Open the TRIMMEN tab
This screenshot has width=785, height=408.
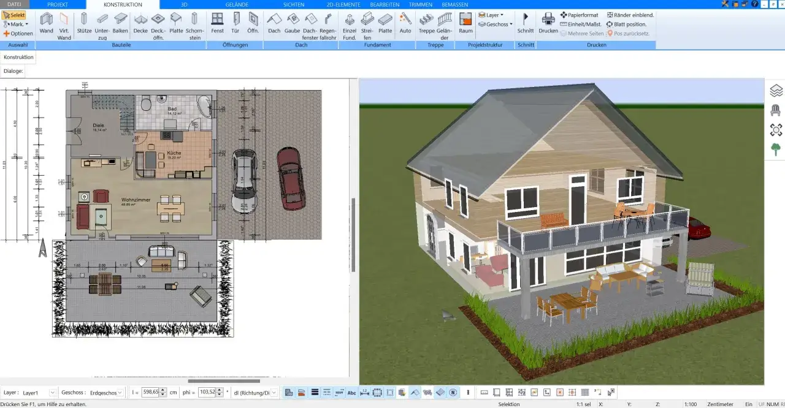point(420,4)
